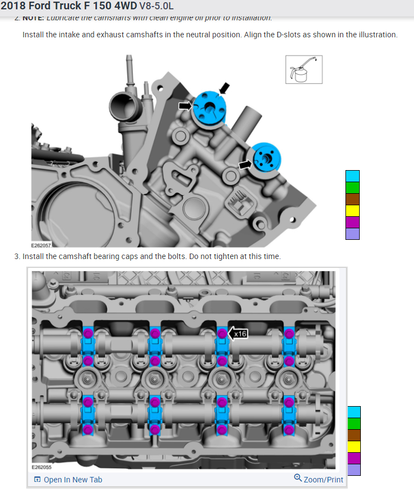Click the 'Install the intake and exhaust camshafts' text

click(x=210, y=35)
